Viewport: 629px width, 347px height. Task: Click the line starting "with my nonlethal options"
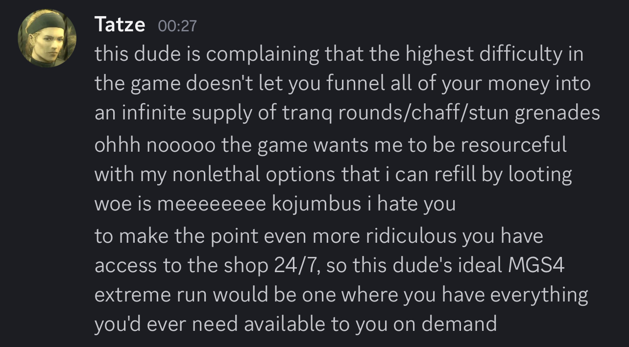click(x=333, y=174)
